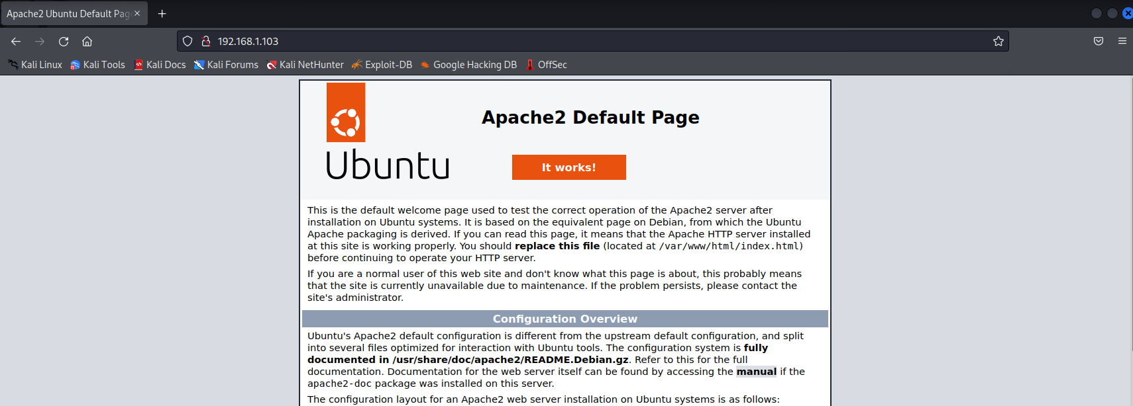Image resolution: width=1133 pixels, height=406 pixels.
Task: Open the Kali NetHunter bookmark
Action: coord(305,65)
